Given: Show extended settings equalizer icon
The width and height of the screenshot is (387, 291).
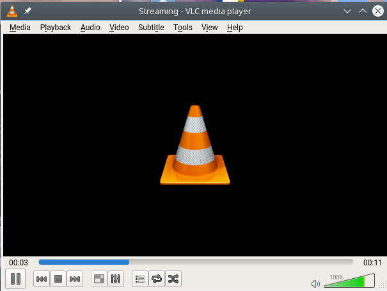Looking at the screenshot, I should tap(116, 279).
